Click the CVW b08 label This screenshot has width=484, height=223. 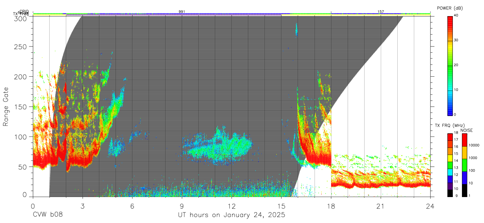click(x=48, y=215)
